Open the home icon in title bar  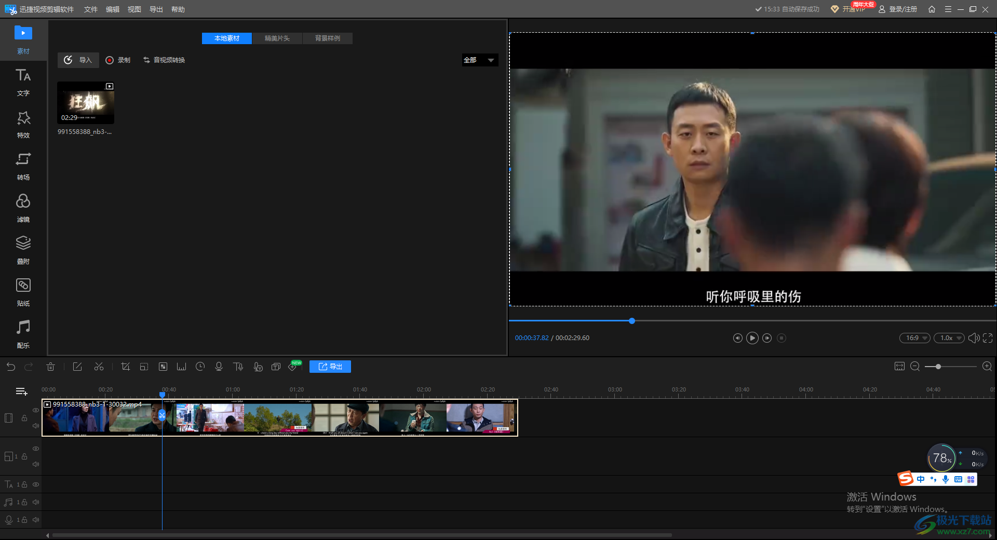click(x=932, y=9)
